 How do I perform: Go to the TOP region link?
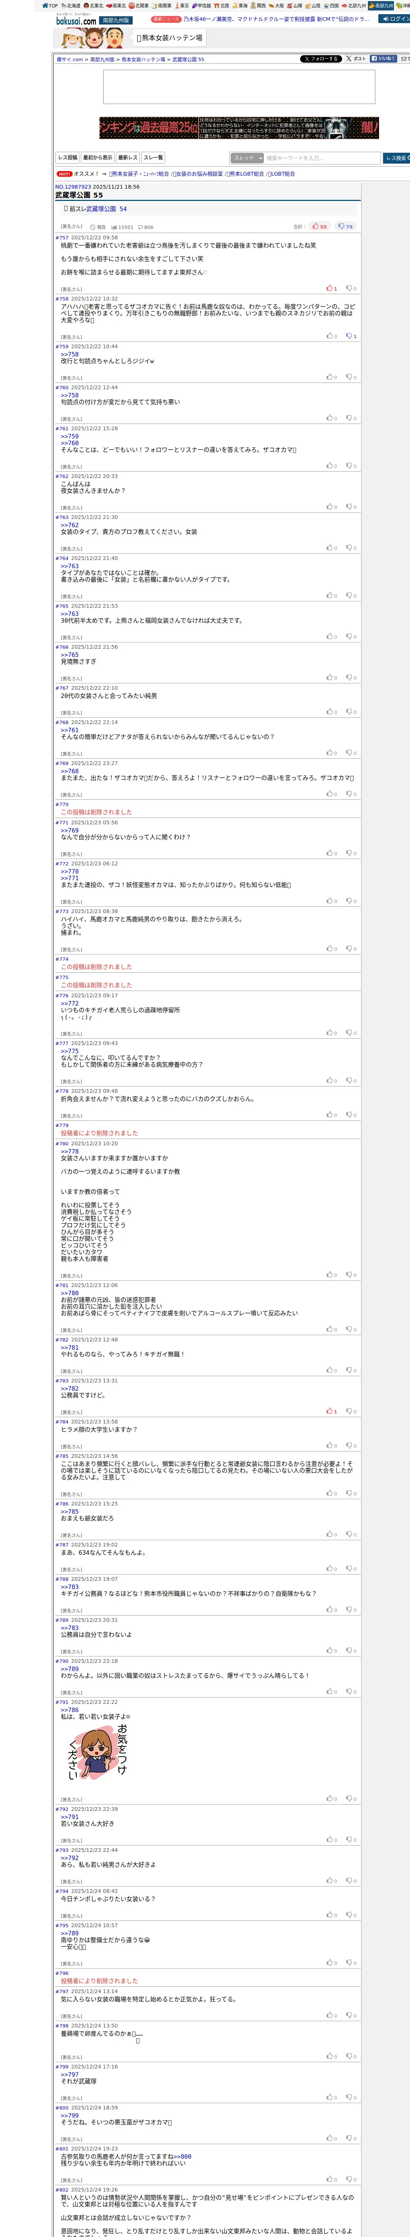point(50,5)
